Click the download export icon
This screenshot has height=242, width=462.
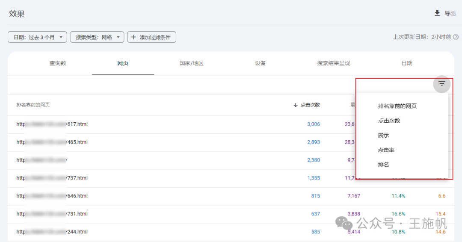437,13
